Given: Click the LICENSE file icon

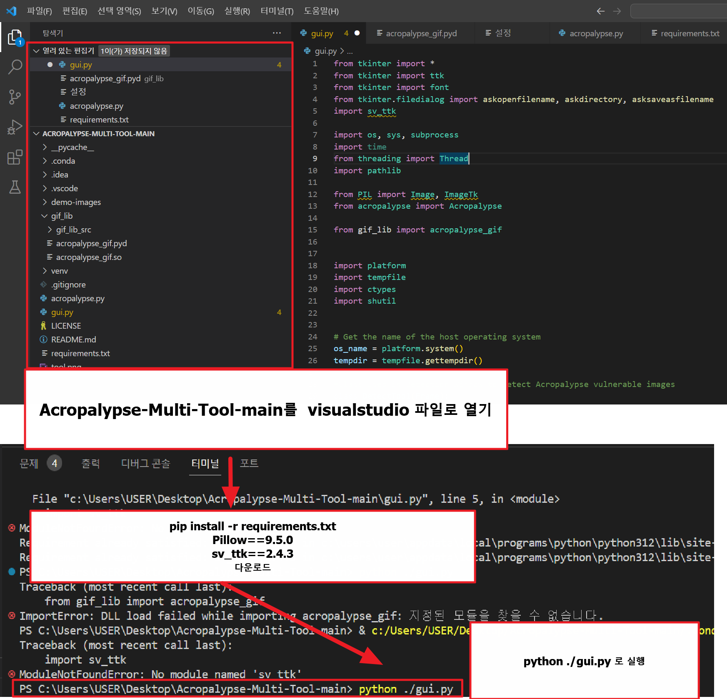Looking at the screenshot, I should (43, 326).
